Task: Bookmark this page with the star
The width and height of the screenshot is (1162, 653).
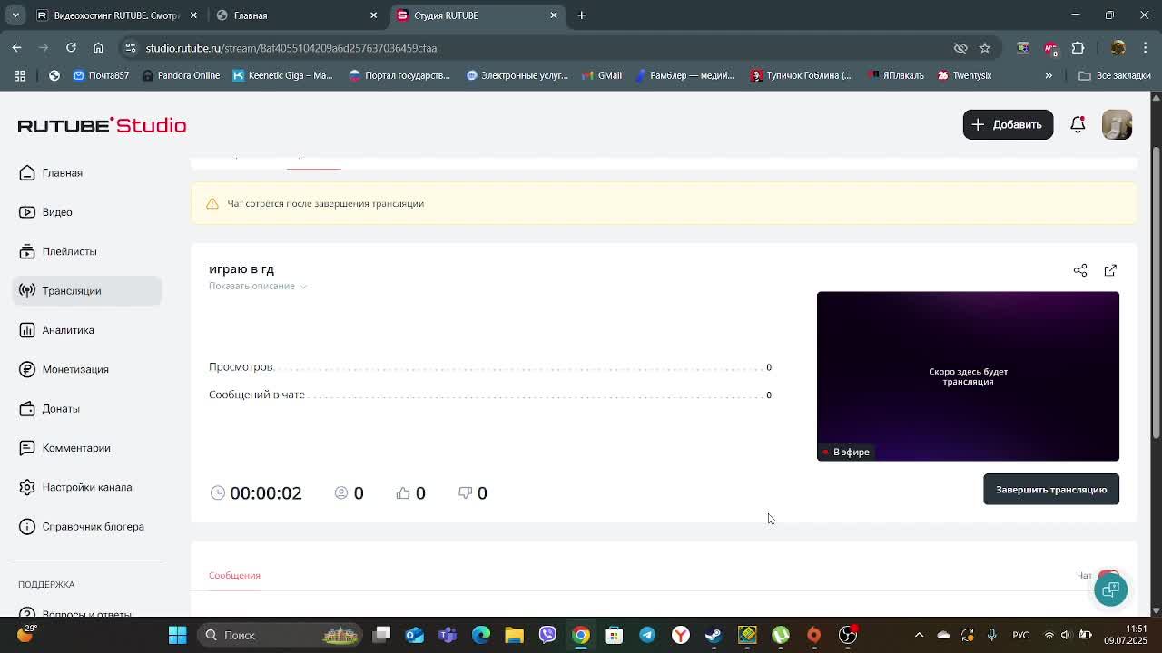Action: point(985,48)
